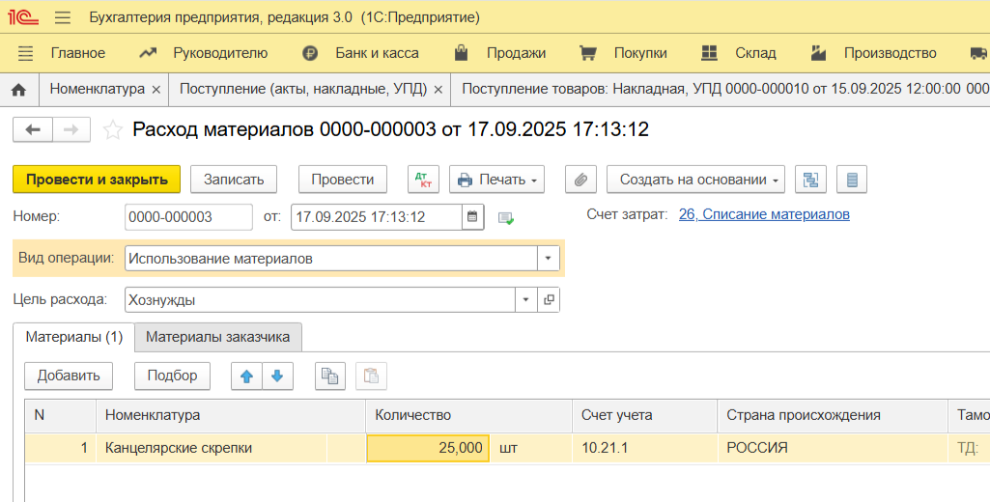Close the Номенклатура tab
This screenshot has height=502, width=990.
pos(156,90)
